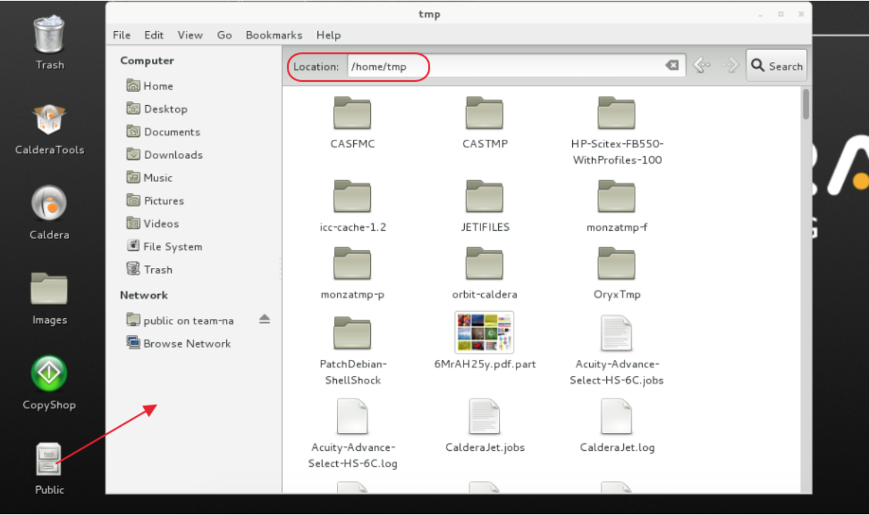Screen dimensions: 869x515
Task: Click Browse Network in the sidebar
Action: pyautogui.click(x=187, y=344)
